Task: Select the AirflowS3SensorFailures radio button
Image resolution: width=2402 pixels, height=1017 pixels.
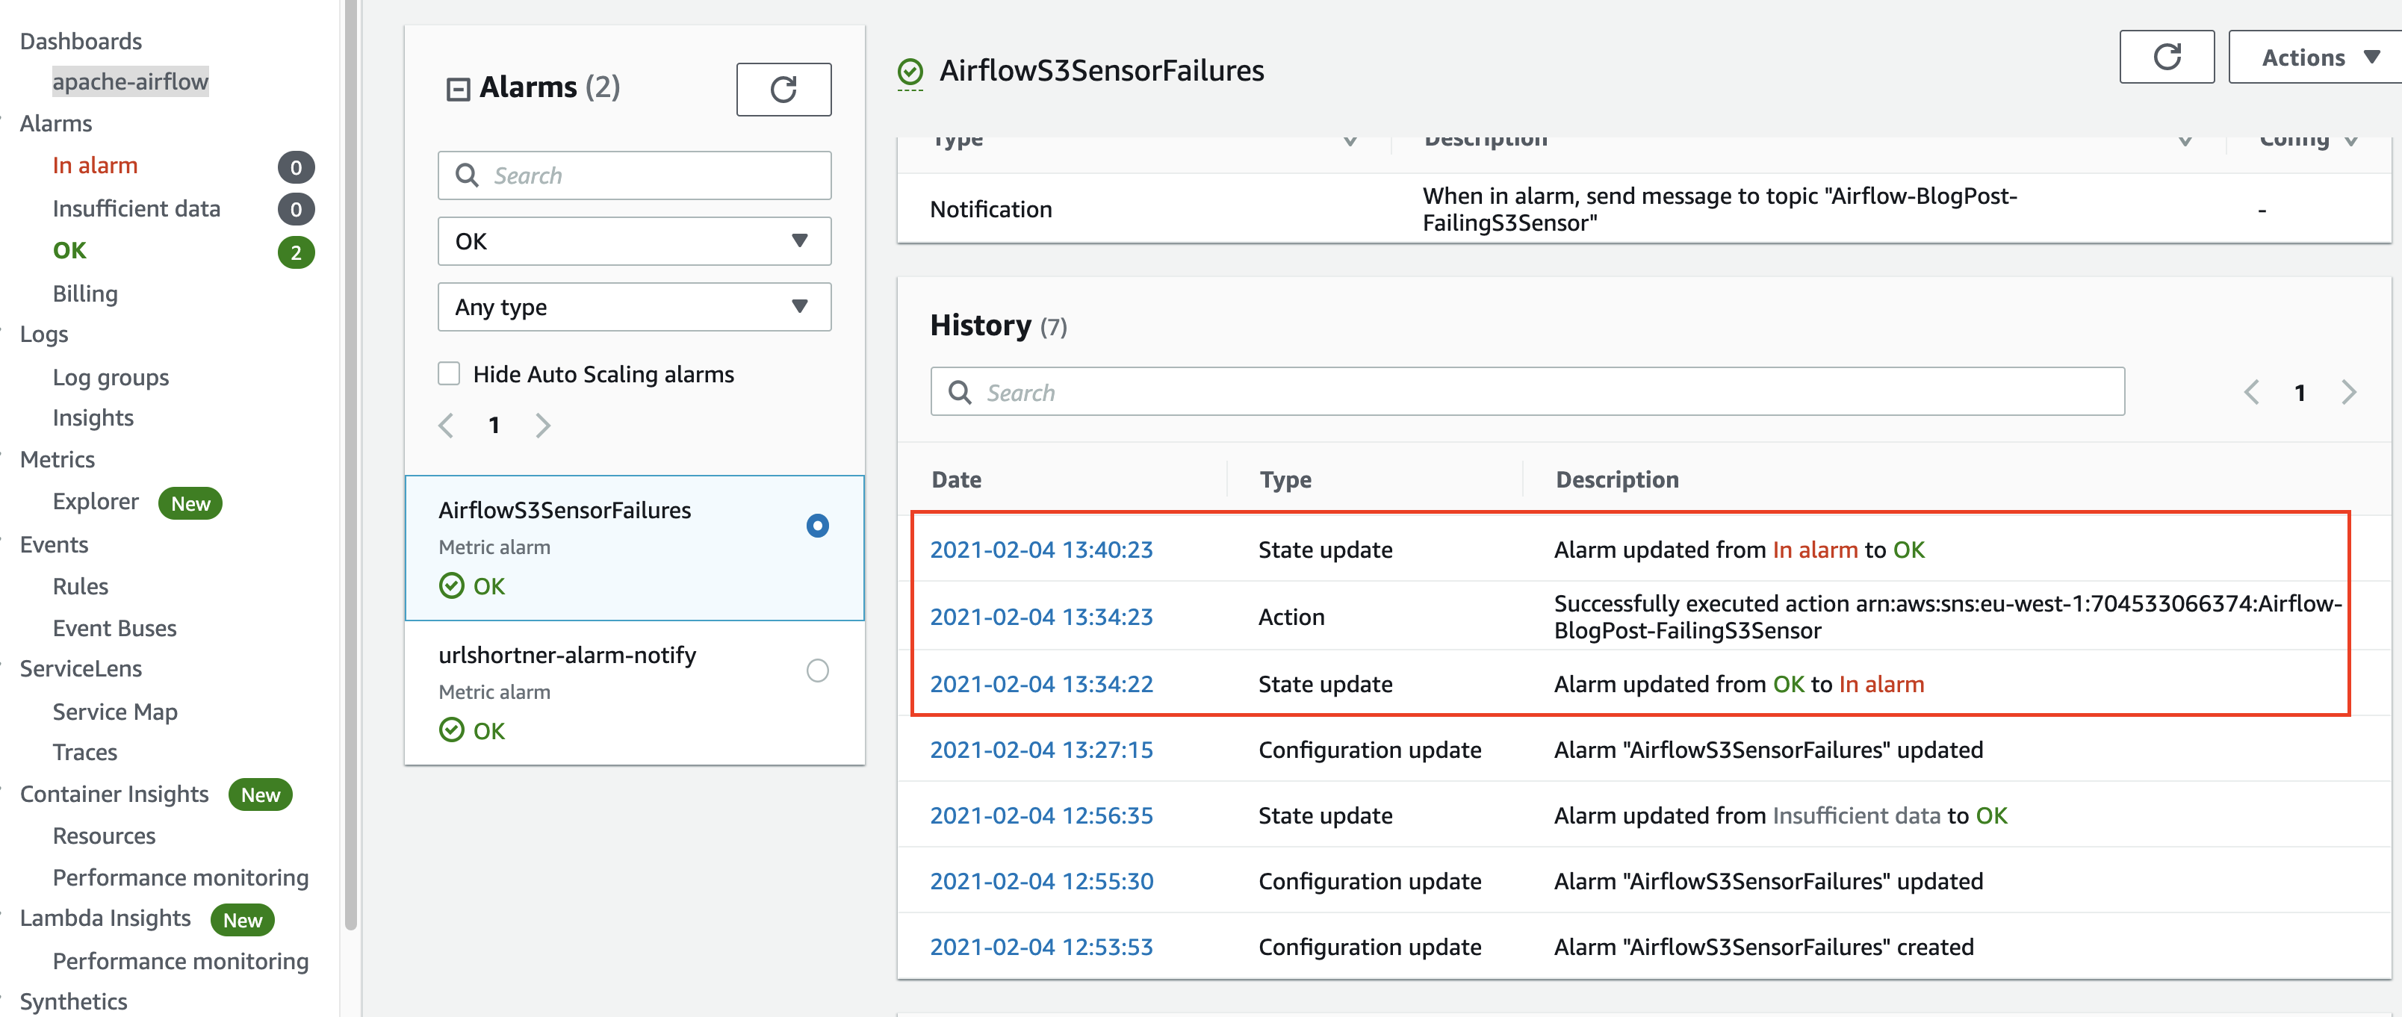Action: click(817, 526)
